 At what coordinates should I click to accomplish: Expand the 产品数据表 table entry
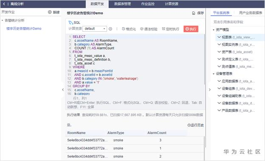(x=219, y=111)
